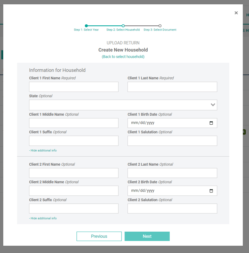249x253 pixels.
Task: Open Client 2 birth date calendar picker
Action: [x=211, y=191]
